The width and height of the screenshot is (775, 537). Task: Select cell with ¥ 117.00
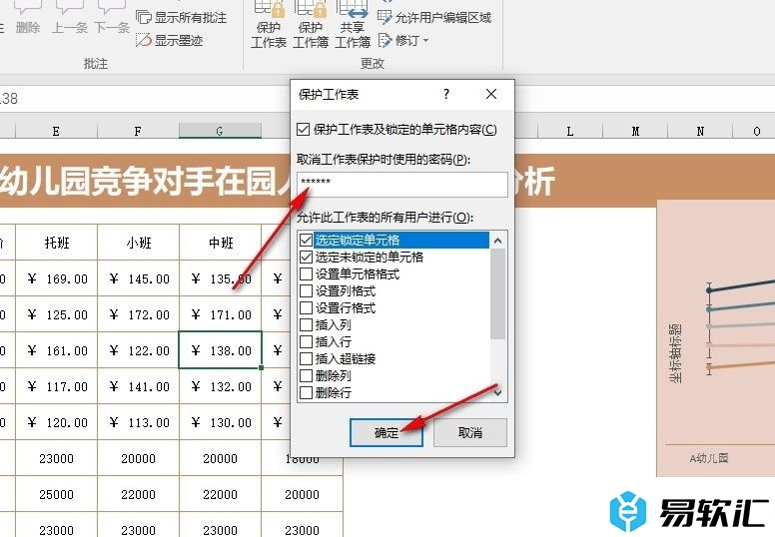point(56,387)
